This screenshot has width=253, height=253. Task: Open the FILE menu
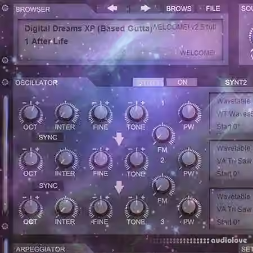tap(213, 8)
